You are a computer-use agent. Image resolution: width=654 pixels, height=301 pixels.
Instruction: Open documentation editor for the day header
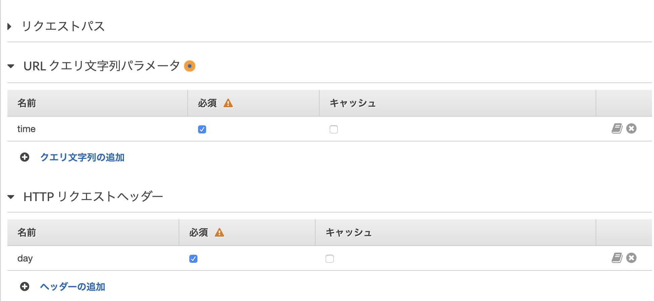[x=616, y=258]
